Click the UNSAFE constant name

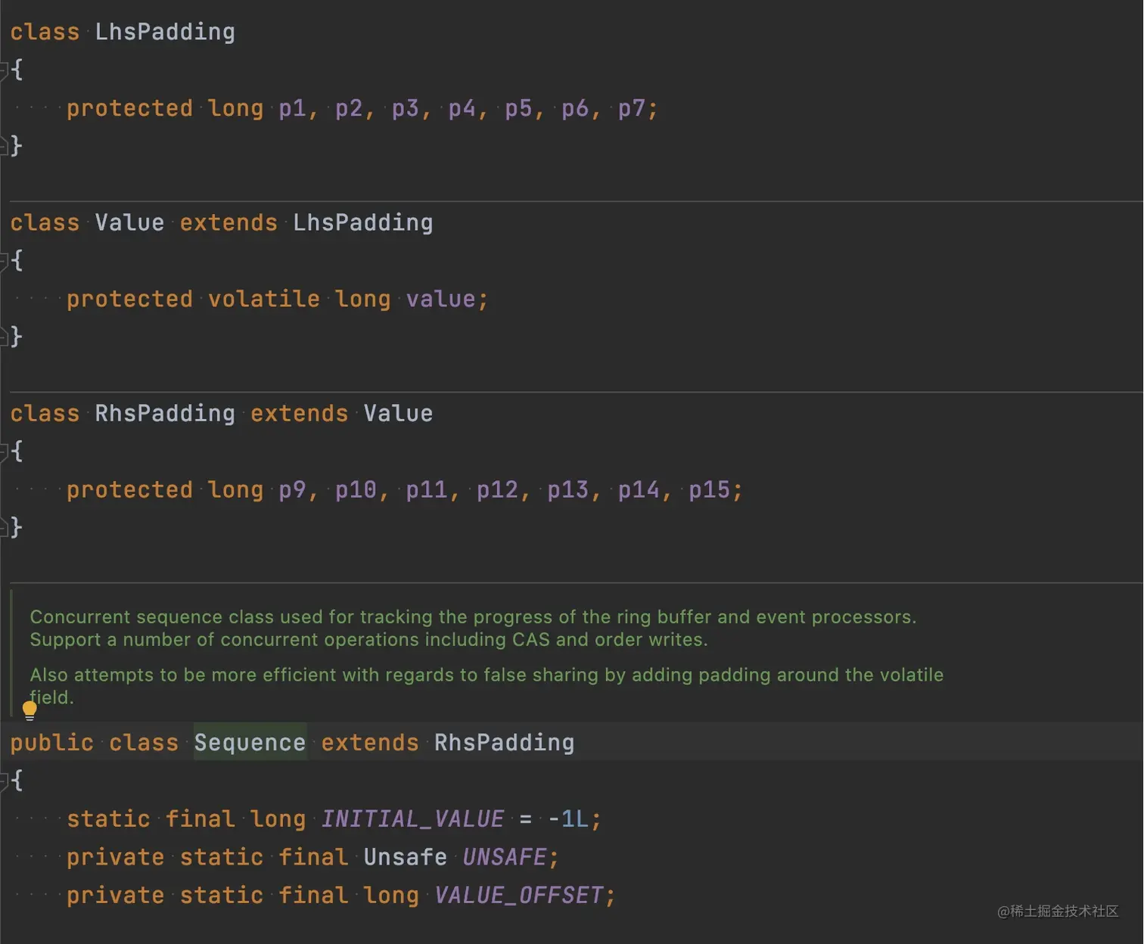click(504, 857)
